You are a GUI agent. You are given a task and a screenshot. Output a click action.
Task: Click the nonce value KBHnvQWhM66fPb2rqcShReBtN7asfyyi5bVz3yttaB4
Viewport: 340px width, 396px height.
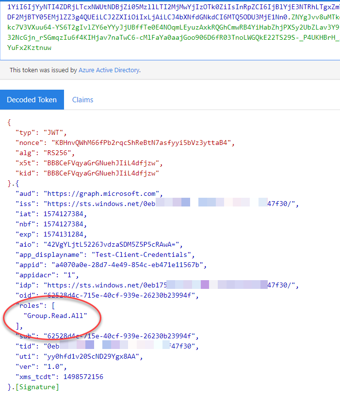[x=141, y=143]
